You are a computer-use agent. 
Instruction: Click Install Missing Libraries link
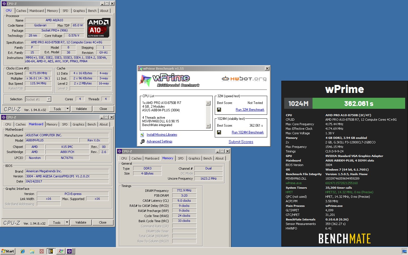tap(162, 135)
